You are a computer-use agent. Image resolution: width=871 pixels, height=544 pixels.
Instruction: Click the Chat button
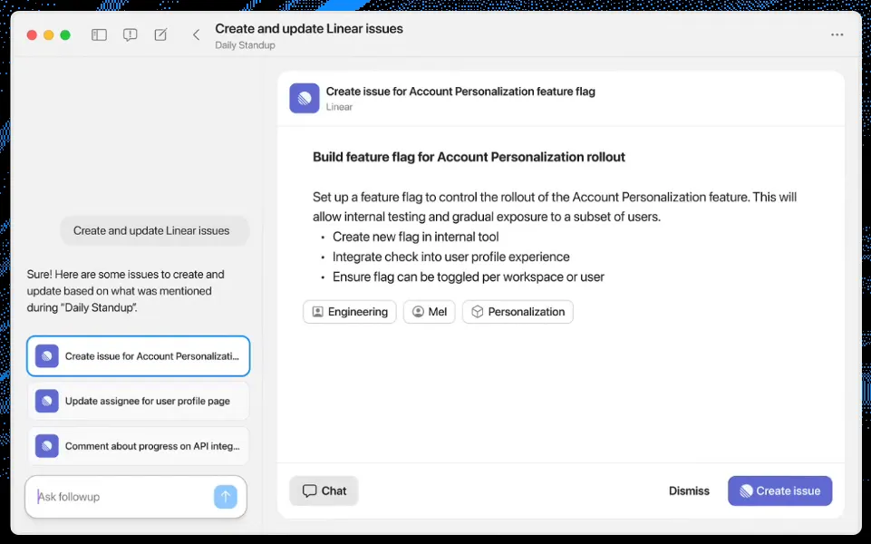(324, 491)
